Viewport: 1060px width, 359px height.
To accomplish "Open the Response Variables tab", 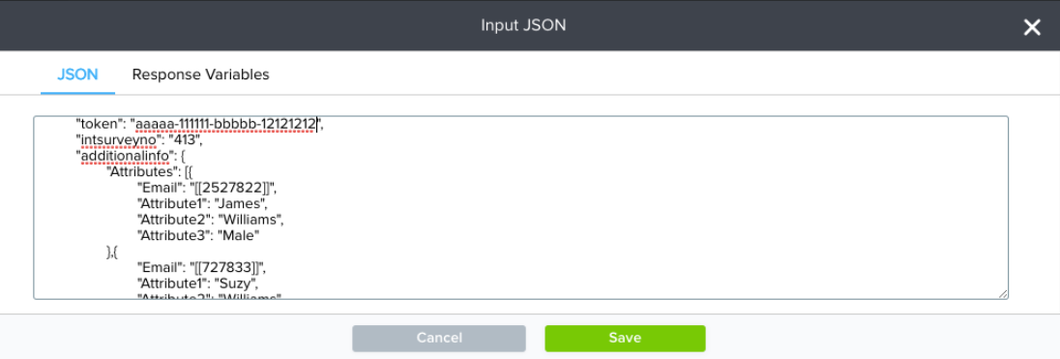I will click(201, 75).
